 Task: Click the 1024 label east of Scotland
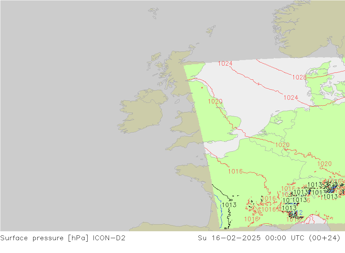point(225,64)
